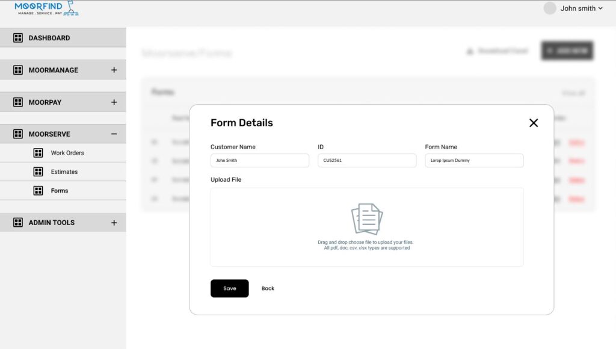616x349 pixels.
Task: Click the Forms grid icon in sidebar
Action: click(38, 191)
